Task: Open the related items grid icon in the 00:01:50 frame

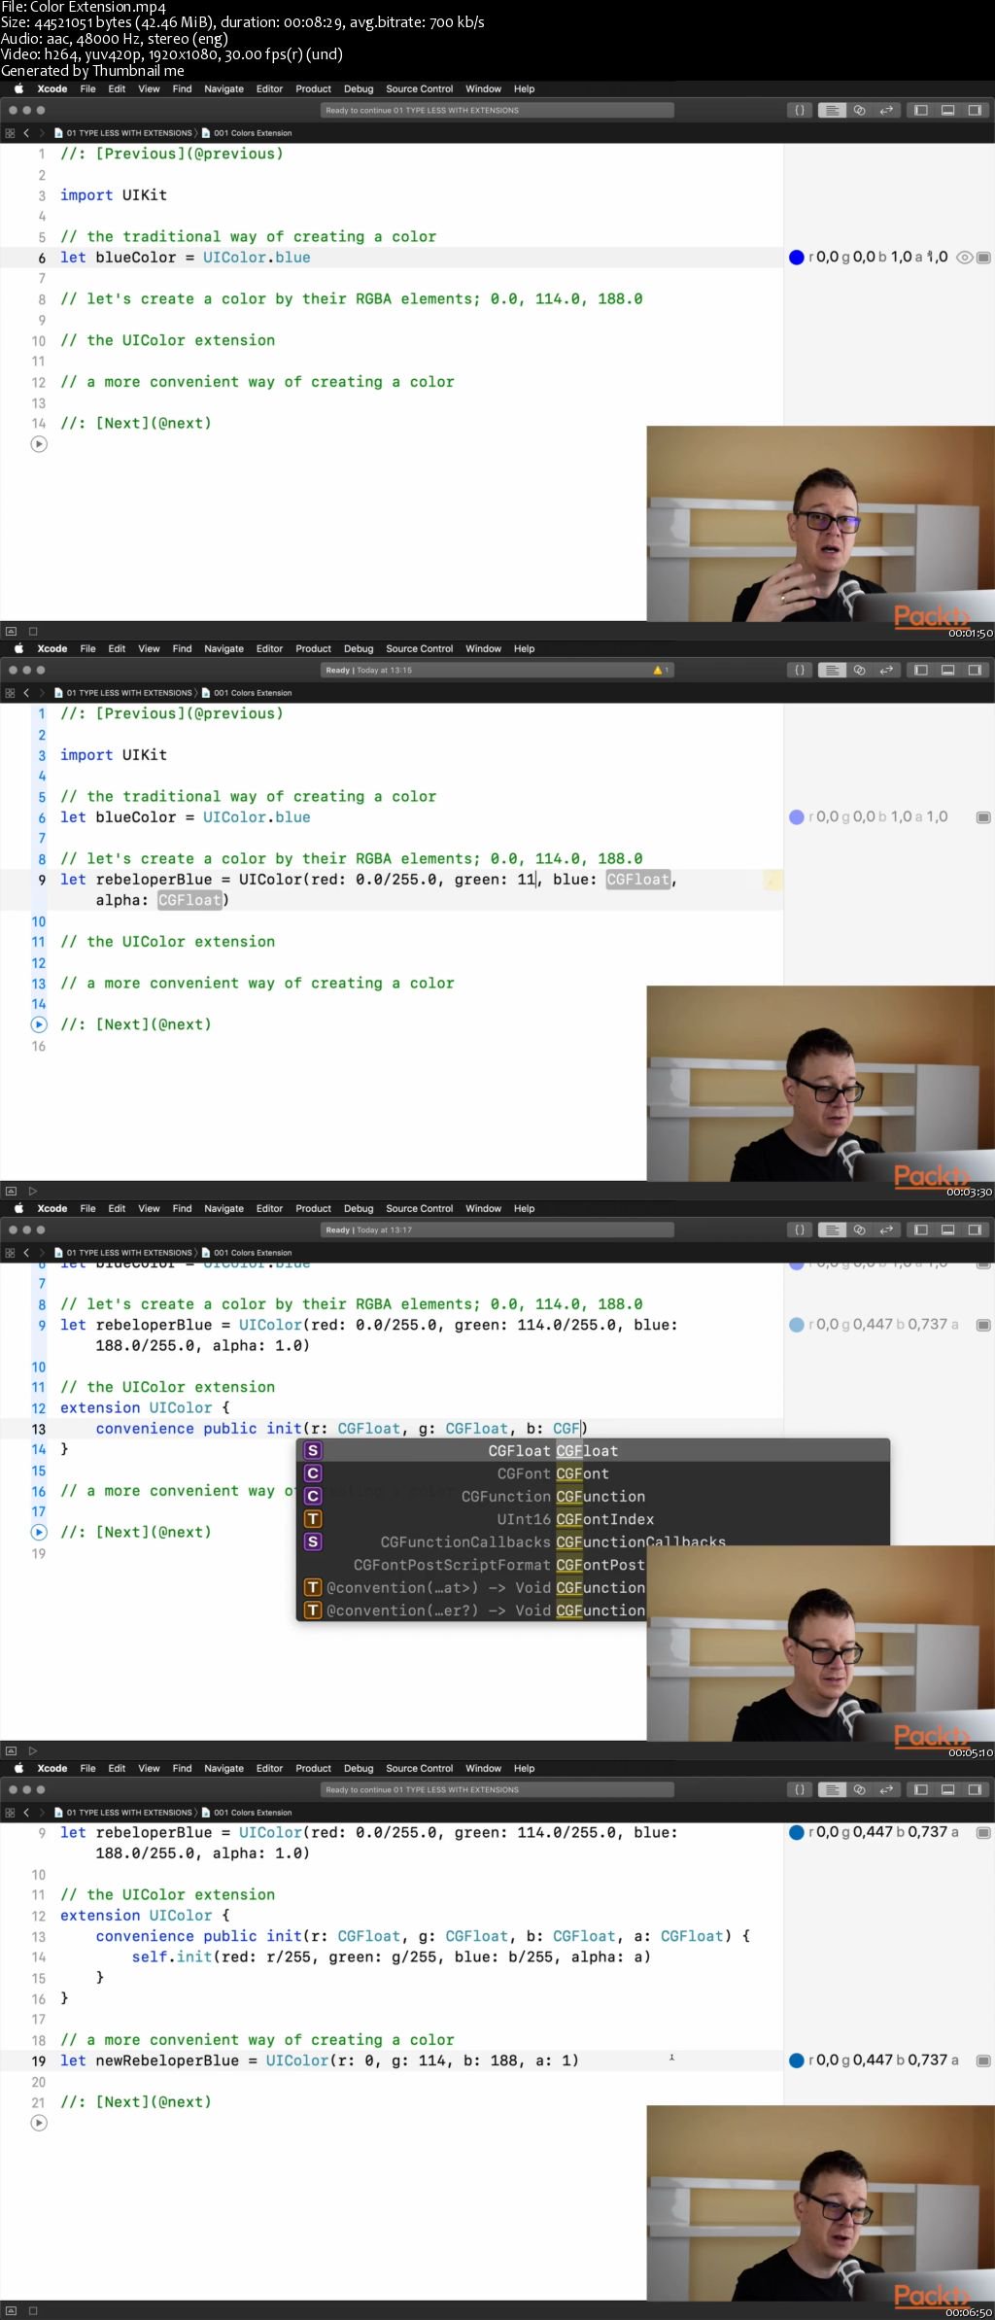Action: click(11, 133)
